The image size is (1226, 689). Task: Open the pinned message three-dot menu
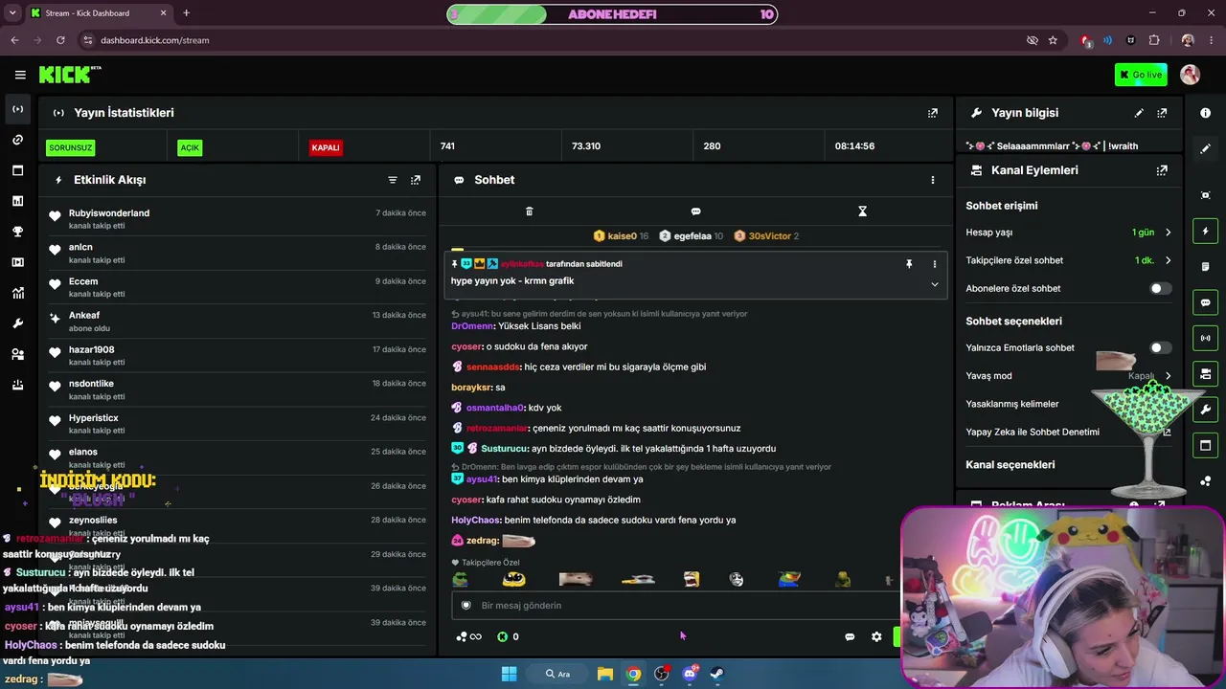[935, 264]
